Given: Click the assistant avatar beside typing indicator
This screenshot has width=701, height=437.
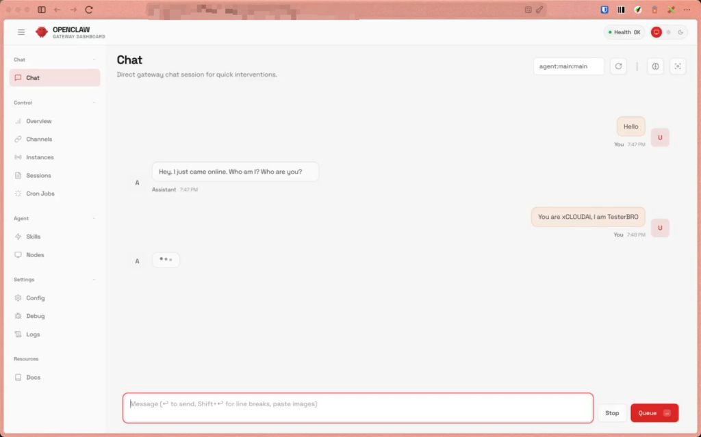Looking at the screenshot, I should coord(137,261).
